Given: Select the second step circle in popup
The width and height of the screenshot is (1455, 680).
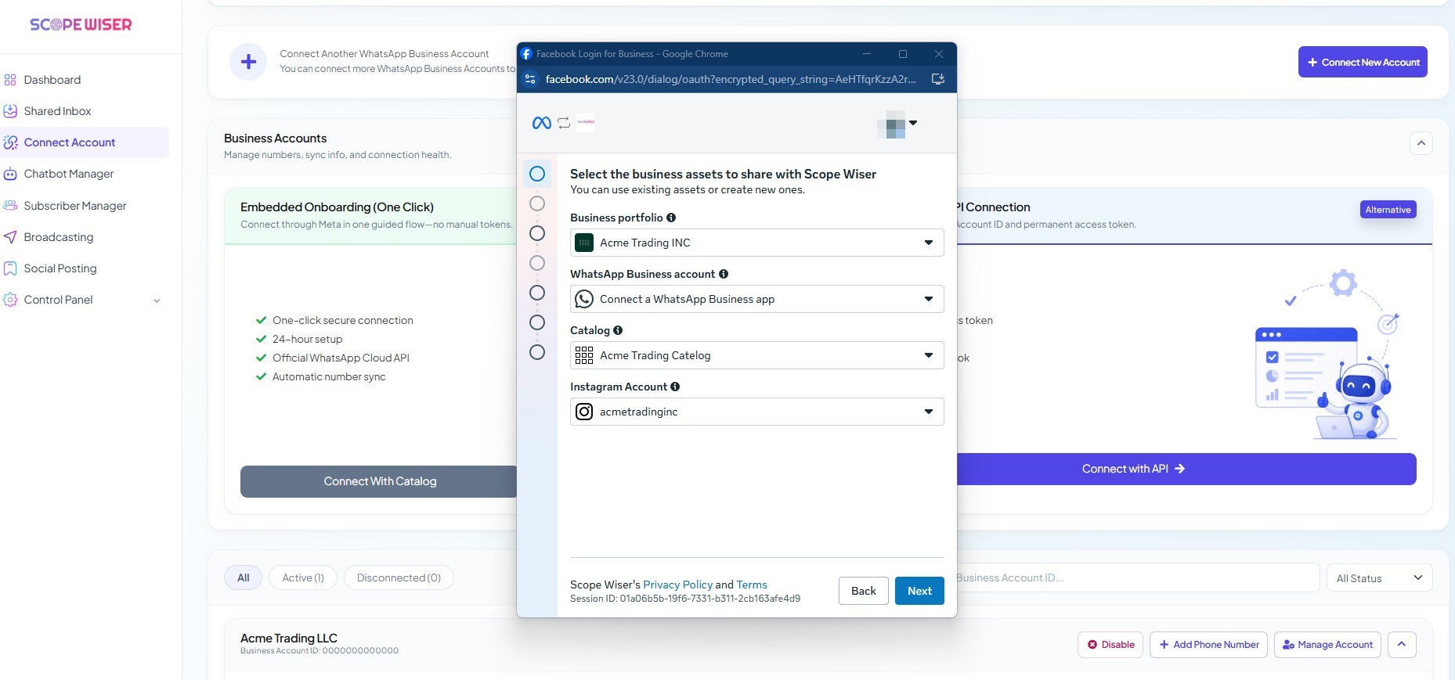Looking at the screenshot, I should 537,203.
